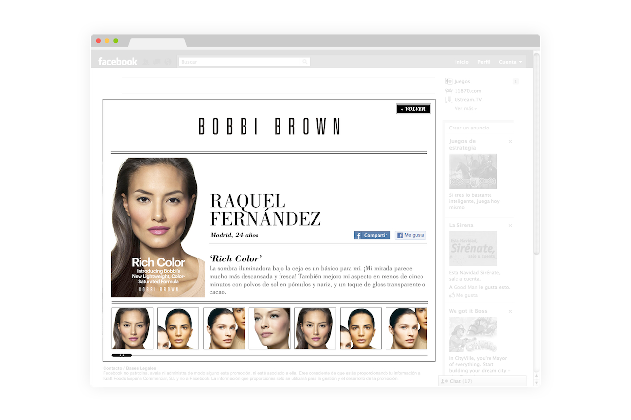Click the Me gusta like button
This screenshot has height=420, width=631.
411,235
